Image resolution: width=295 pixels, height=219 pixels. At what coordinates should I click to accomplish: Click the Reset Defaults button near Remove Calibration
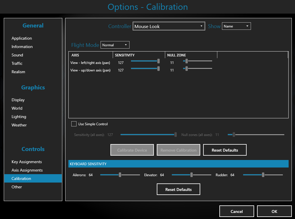click(x=225, y=150)
